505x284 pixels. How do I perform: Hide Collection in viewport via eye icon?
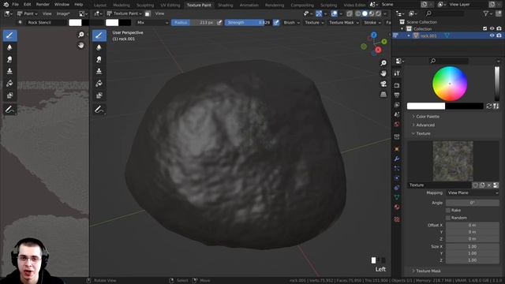pyautogui.click(x=492, y=28)
